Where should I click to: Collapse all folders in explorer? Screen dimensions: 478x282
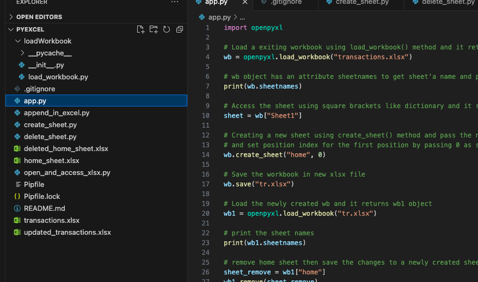(180, 29)
